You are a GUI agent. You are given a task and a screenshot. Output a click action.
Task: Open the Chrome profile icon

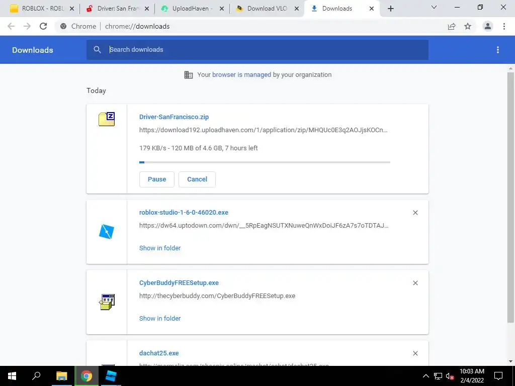point(488,26)
